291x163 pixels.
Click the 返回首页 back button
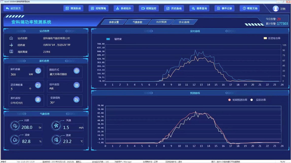[x=13, y=8]
